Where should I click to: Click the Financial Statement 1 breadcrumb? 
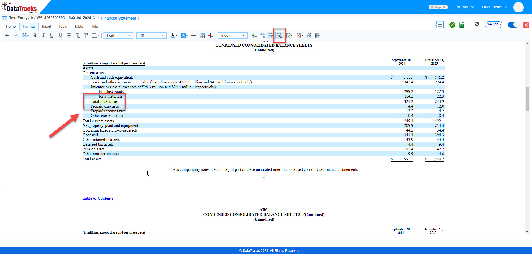(120, 18)
